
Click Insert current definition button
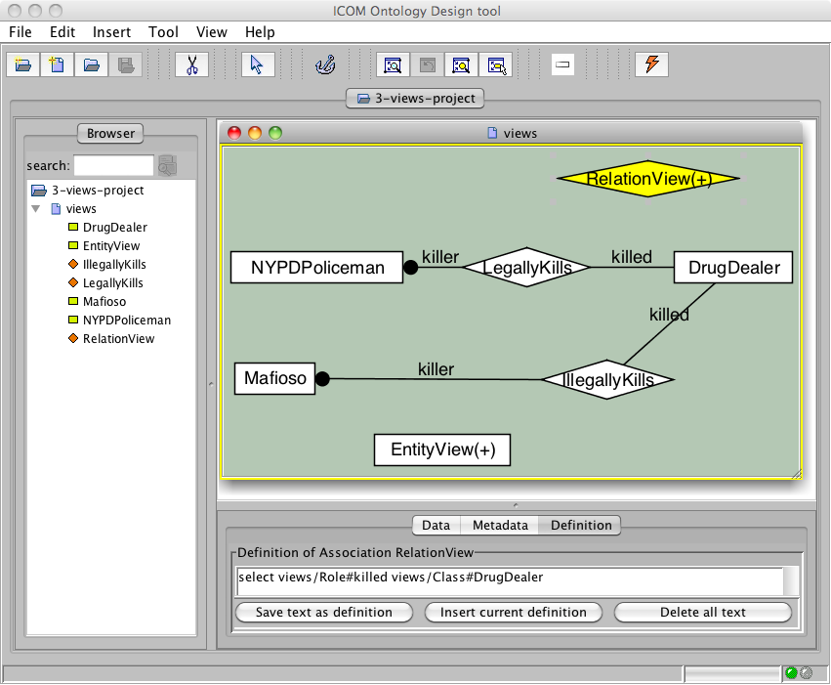point(513,613)
